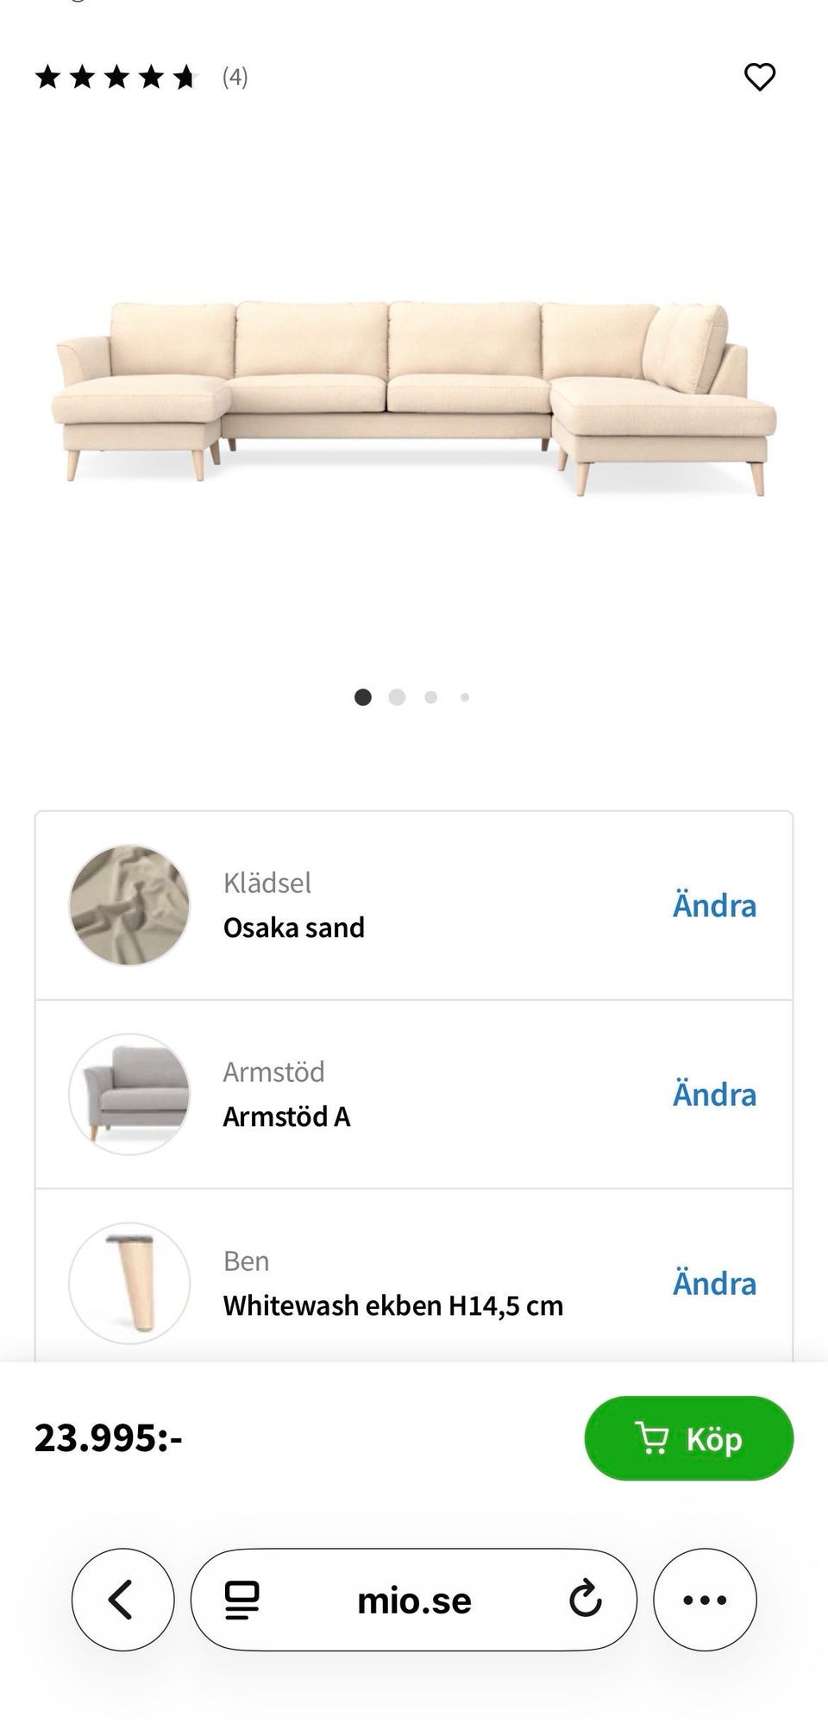Screen dimensions: 828x1723
Task: Open browser more options menu
Action: [705, 1600]
